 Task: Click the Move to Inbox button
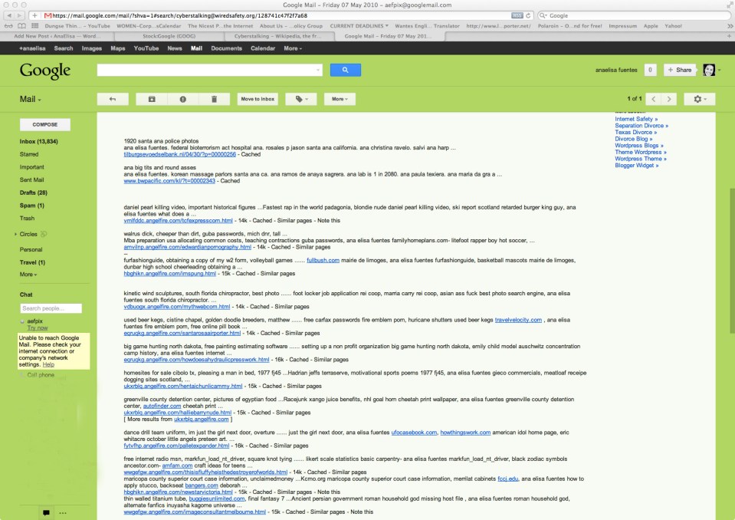(257, 99)
